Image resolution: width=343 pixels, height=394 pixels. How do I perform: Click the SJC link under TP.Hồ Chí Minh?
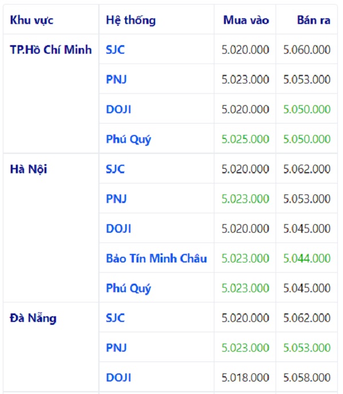coord(115,50)
